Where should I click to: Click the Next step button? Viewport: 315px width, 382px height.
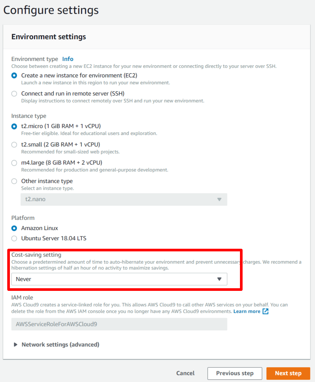288,373
